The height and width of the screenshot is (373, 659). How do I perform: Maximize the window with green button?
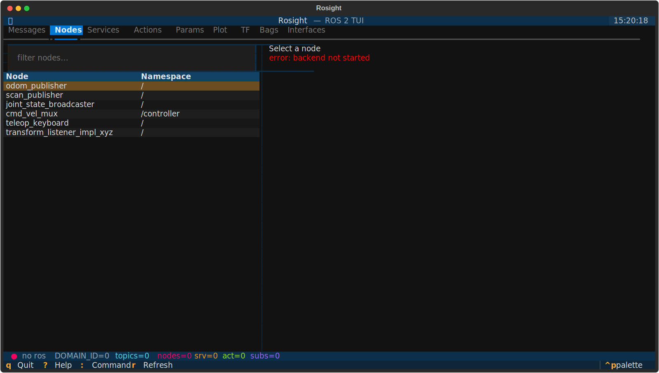27,8
